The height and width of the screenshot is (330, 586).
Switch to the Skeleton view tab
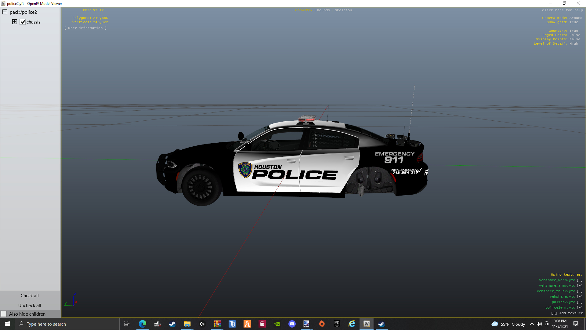[343, 10]
